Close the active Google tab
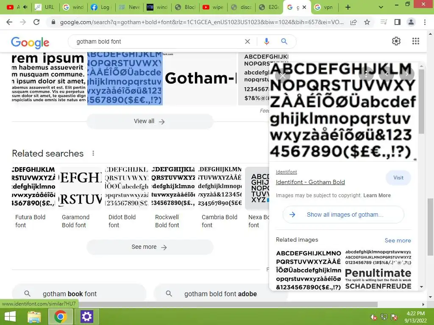 304,7
